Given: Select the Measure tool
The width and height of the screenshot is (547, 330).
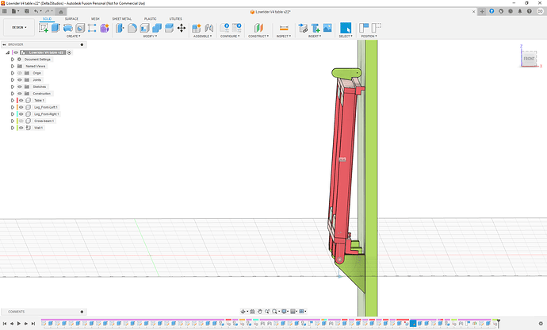Looking at the screenshot, I should 284,28.
